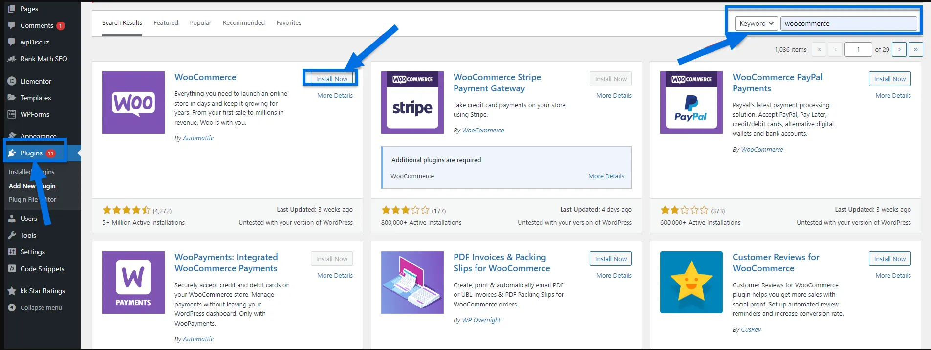Open More Details for WooPayments

(335, 276)
